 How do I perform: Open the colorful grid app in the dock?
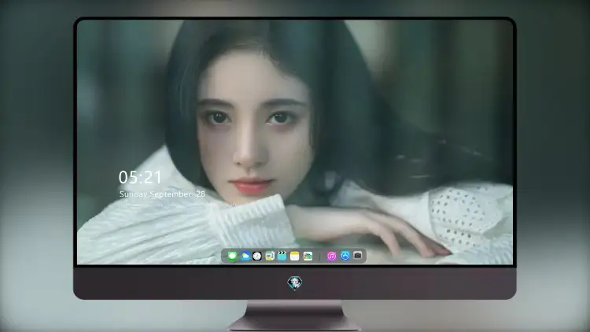308,256
